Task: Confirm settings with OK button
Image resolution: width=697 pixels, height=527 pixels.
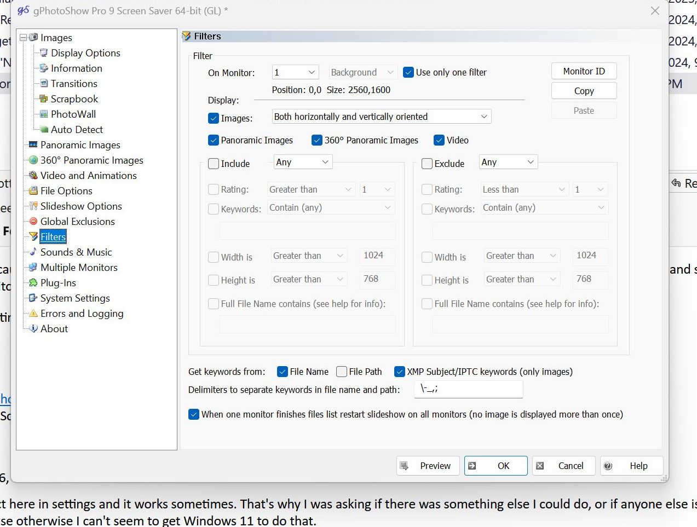Action: point(496,466)
